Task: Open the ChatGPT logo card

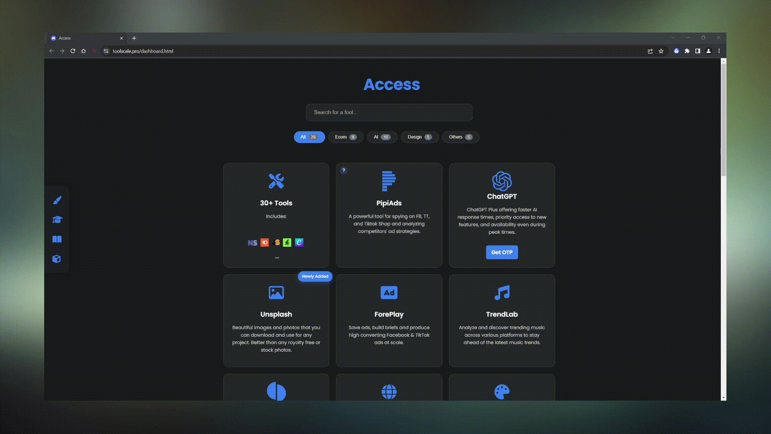Action: click(502, 181)
